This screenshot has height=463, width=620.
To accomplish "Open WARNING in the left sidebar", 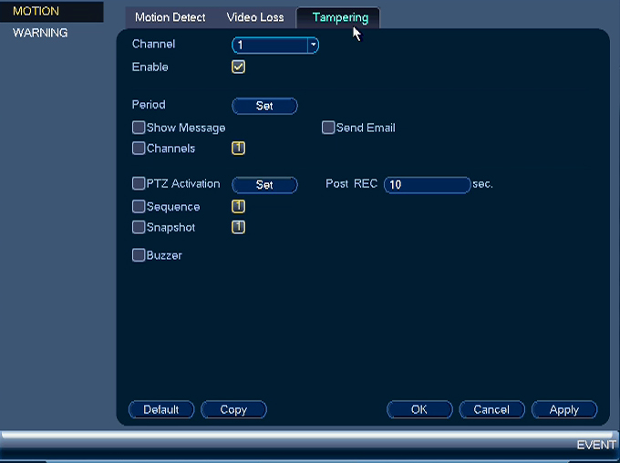I will [x=40, y=33].
